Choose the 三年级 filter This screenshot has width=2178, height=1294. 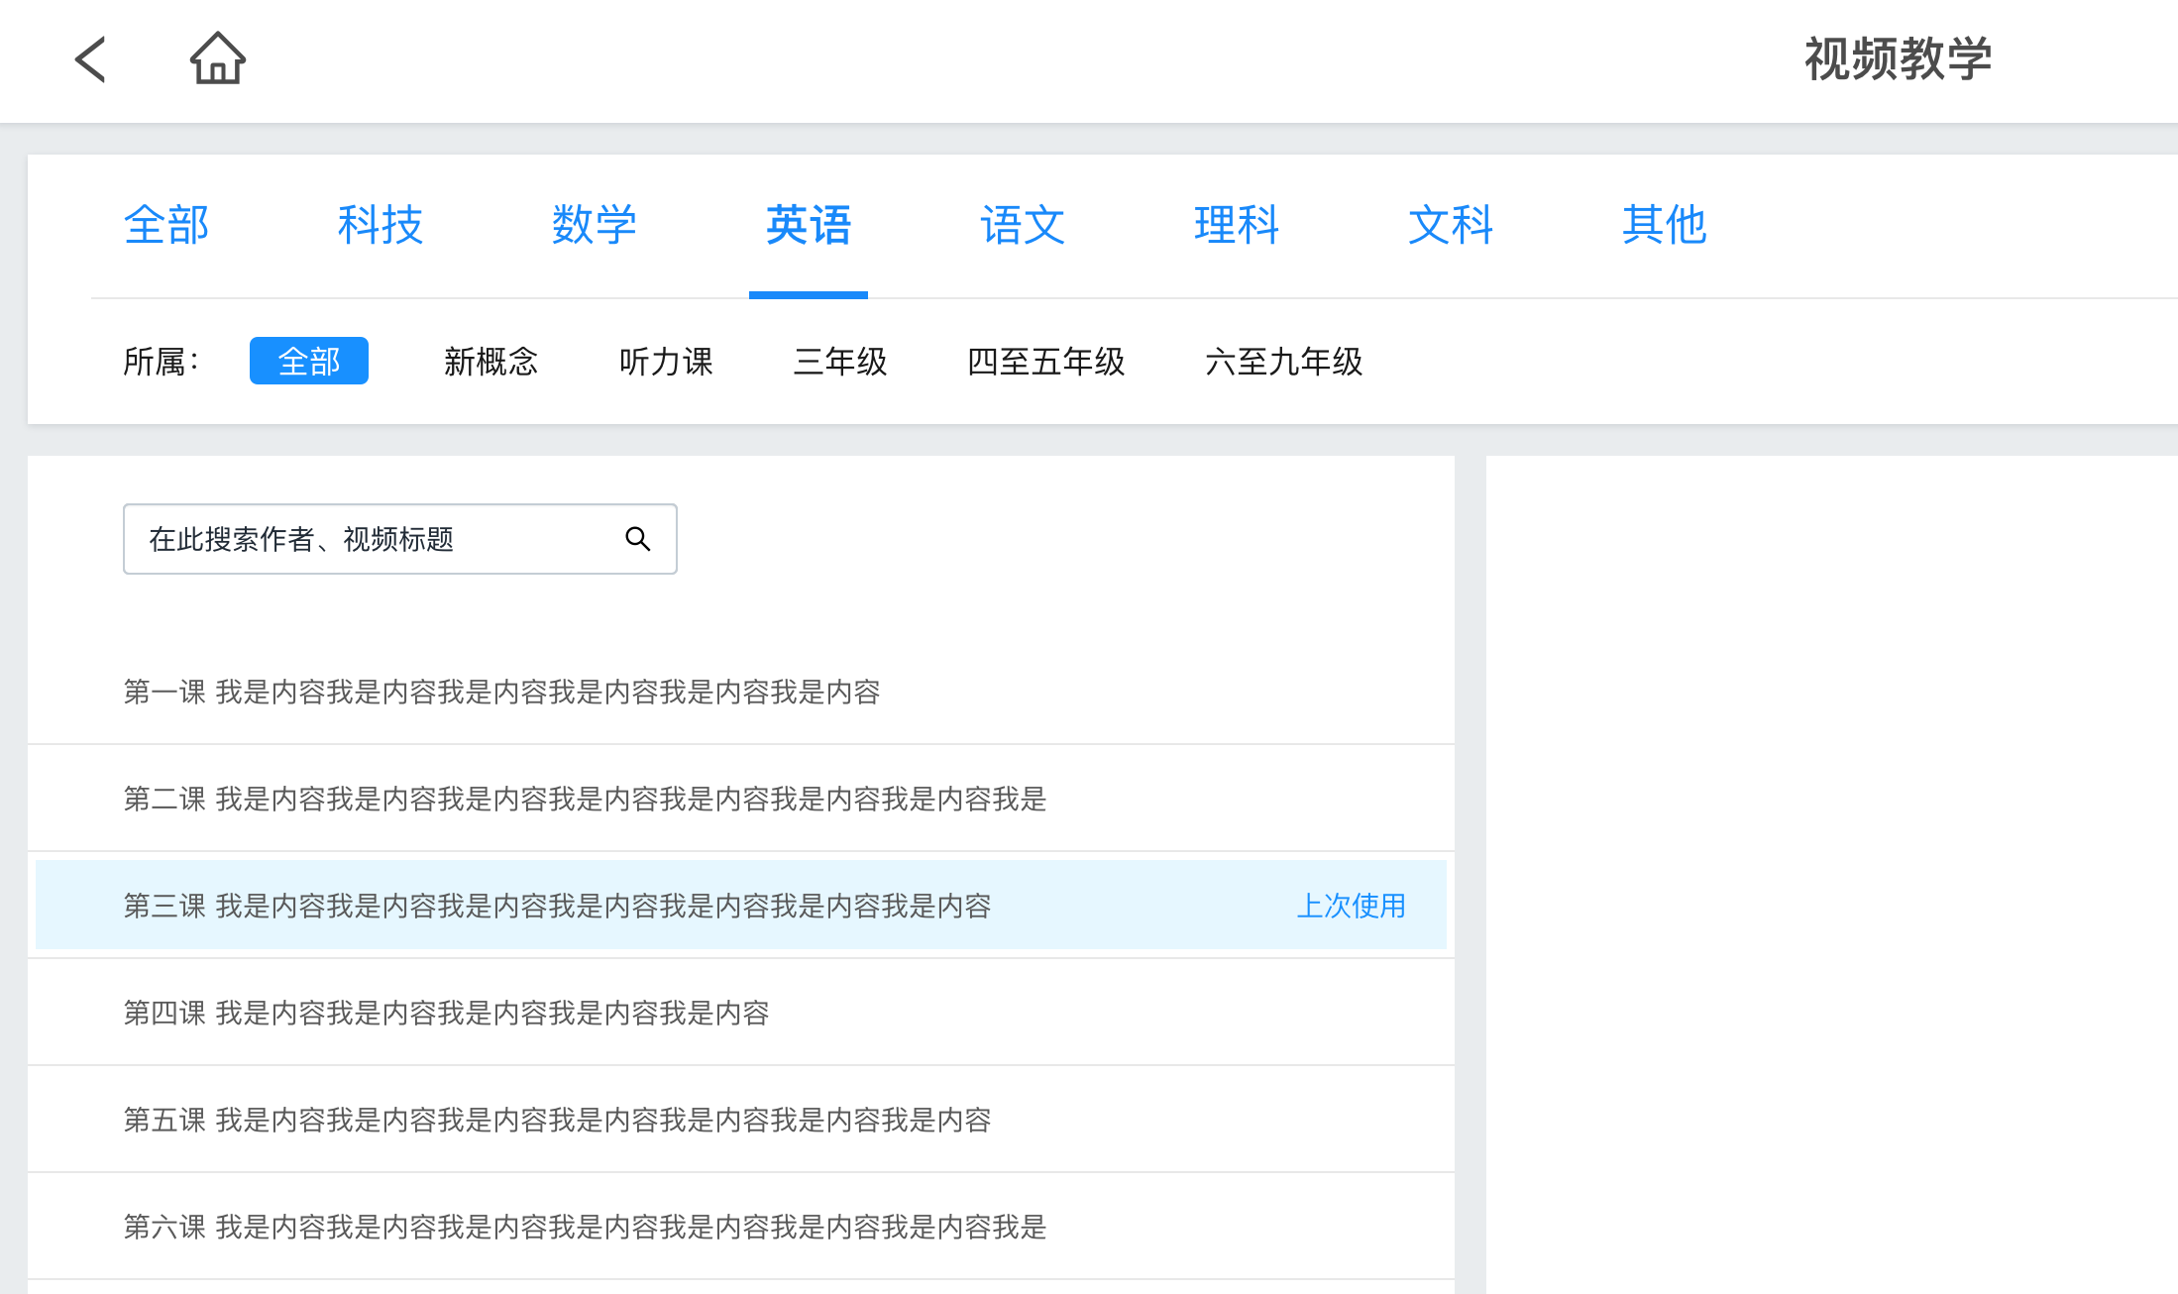click(840, 362)
